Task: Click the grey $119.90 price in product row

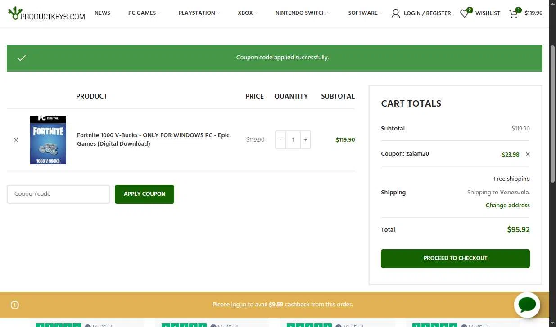Action: click(x=255, y=140)
